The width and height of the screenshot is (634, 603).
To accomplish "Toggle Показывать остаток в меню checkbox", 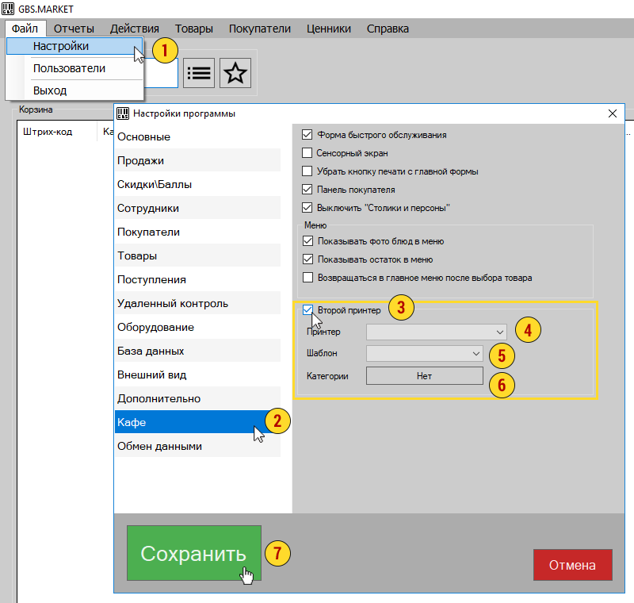I will [x=307, y=259].
